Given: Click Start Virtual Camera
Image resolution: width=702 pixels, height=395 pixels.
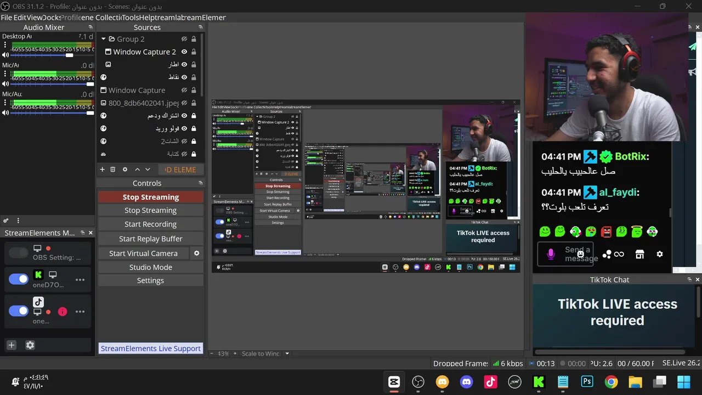Looking at the screenshot, I should coord(144,253).
